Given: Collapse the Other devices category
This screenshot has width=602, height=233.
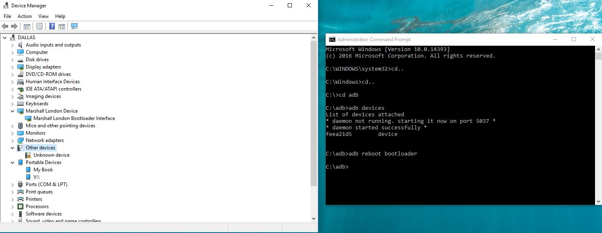Looking at the screenshot, I should pyautogui.click(x=13, y=148).
